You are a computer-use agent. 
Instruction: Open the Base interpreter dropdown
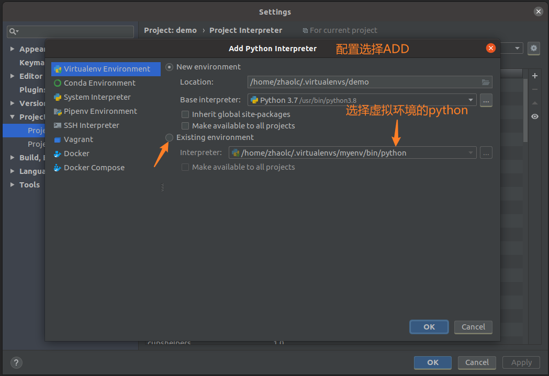(470, 100)
